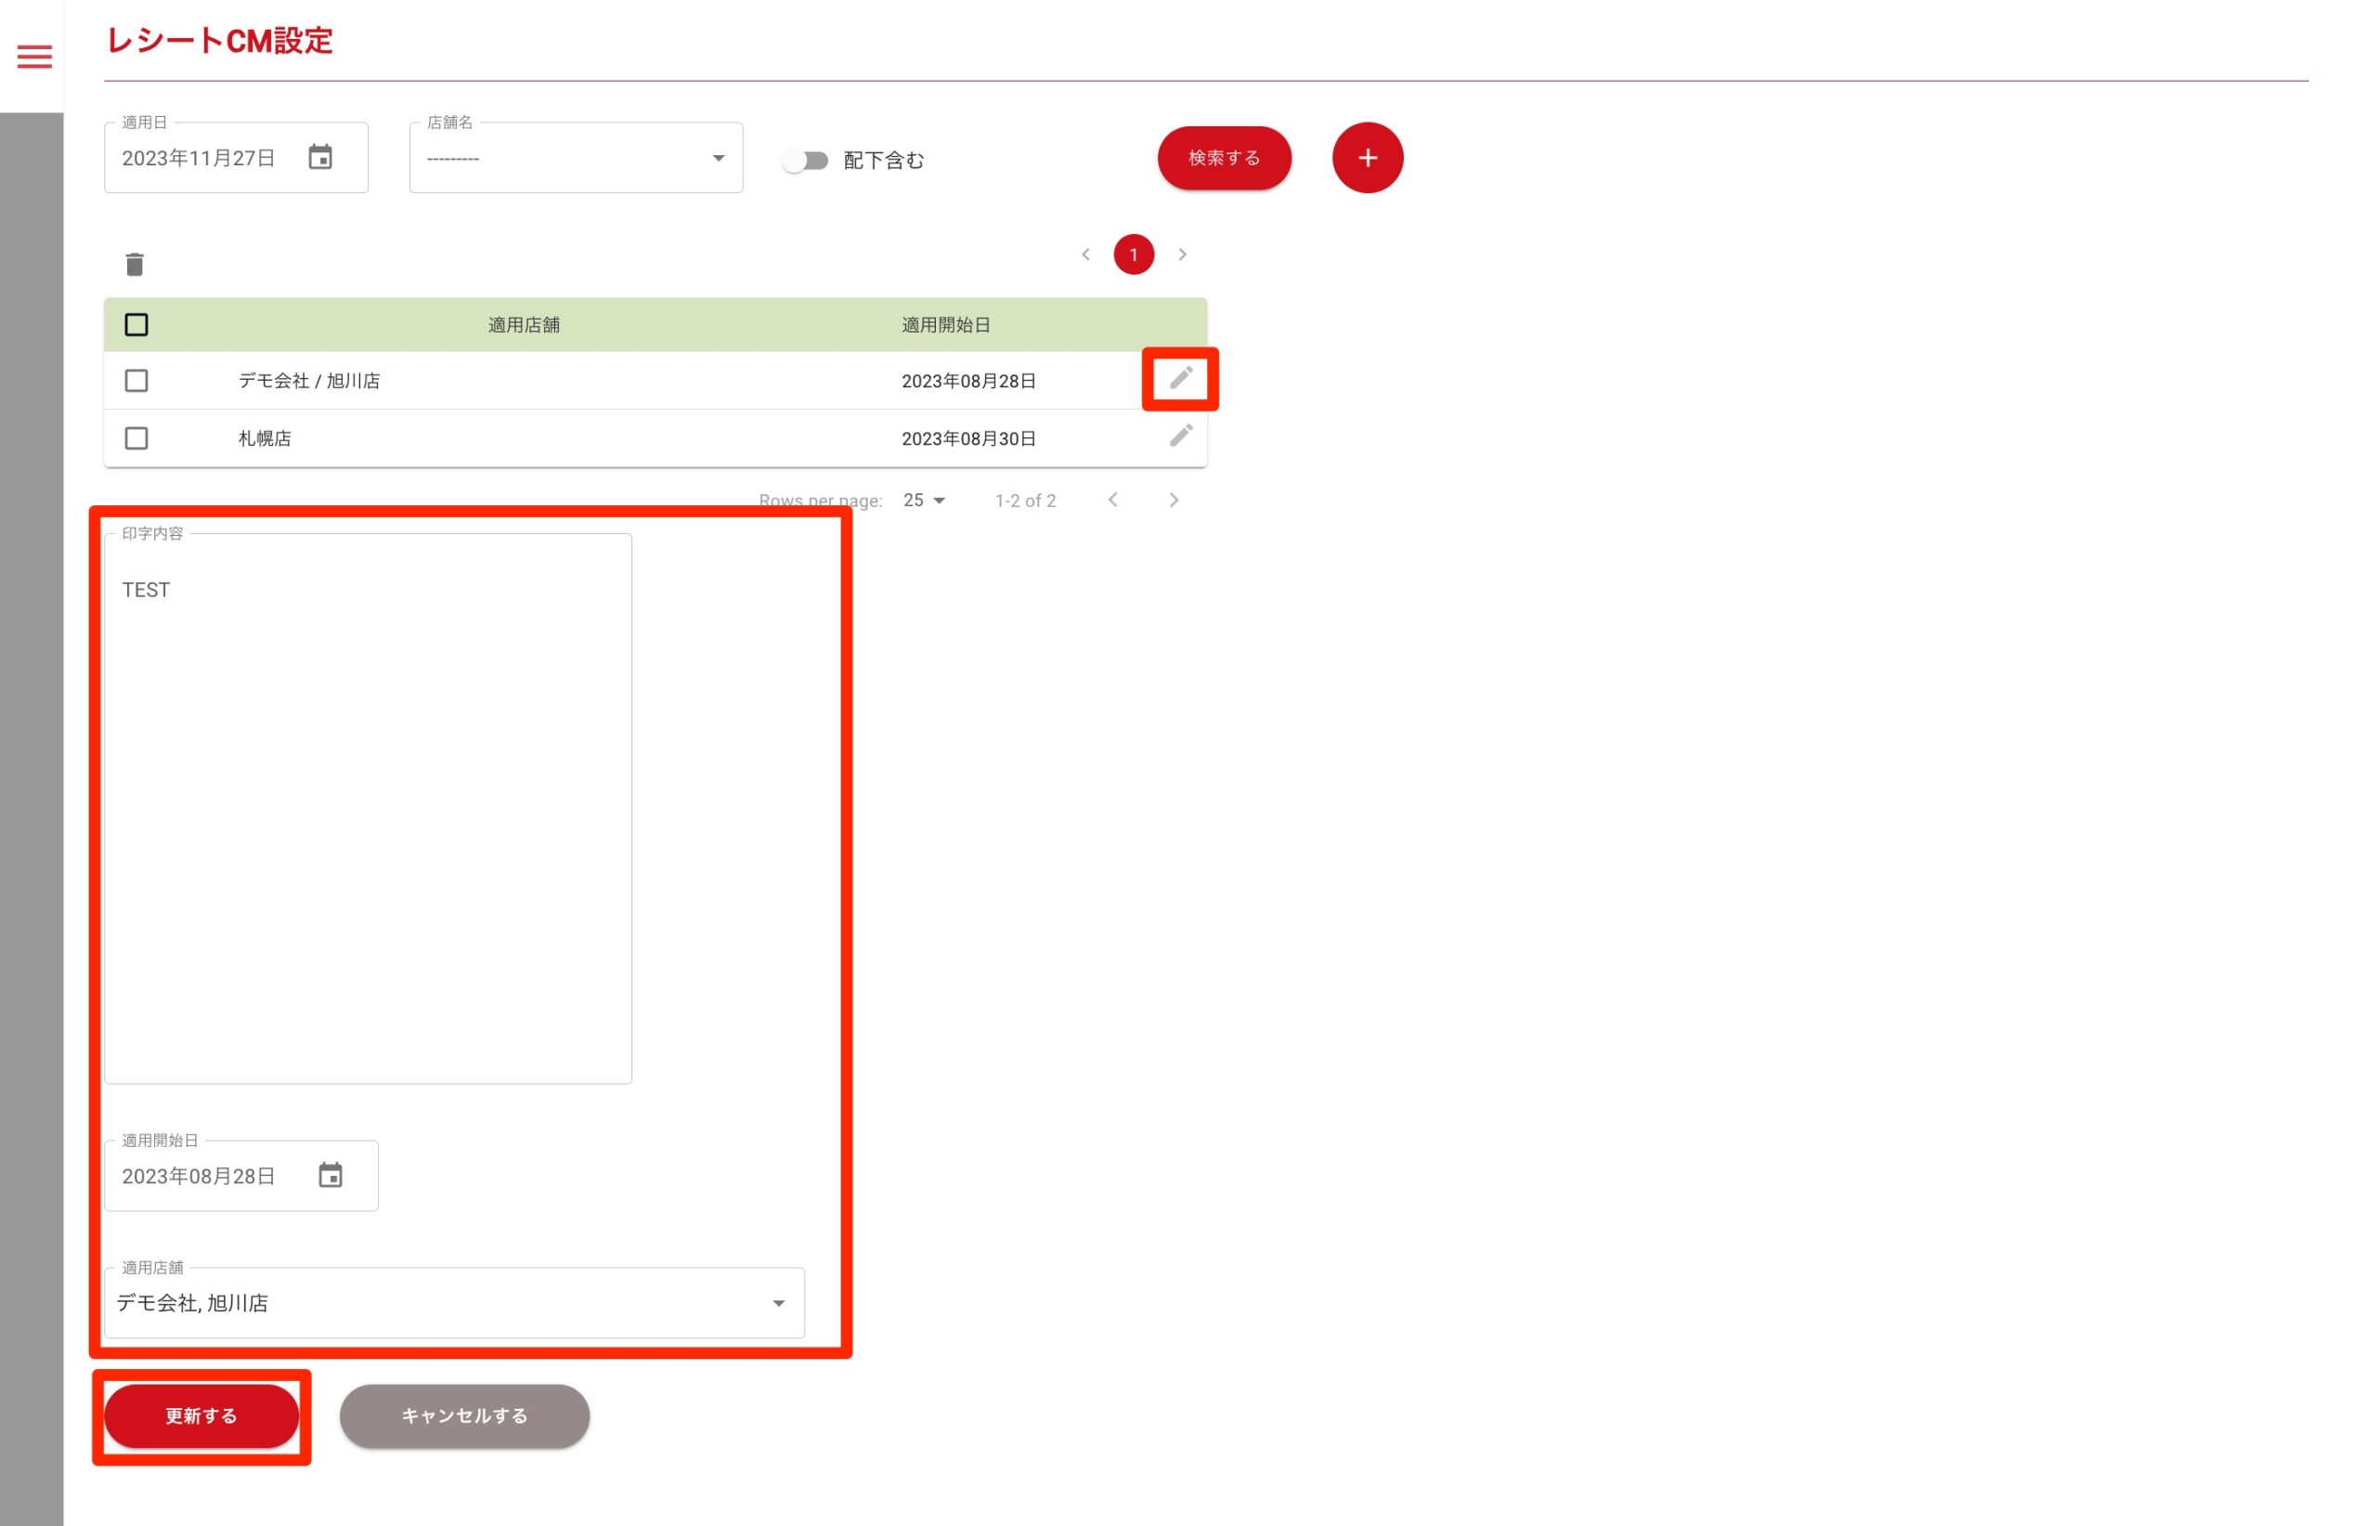Click the 更新する update button
The image size is (2377, 1526).
point(201,1415)
